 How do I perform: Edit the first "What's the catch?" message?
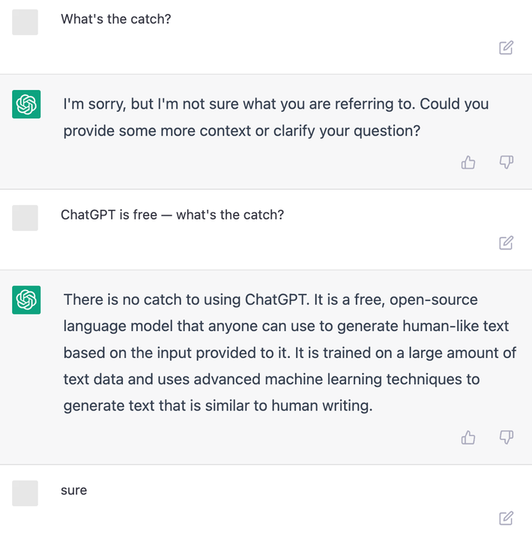(x=507, y=48)
